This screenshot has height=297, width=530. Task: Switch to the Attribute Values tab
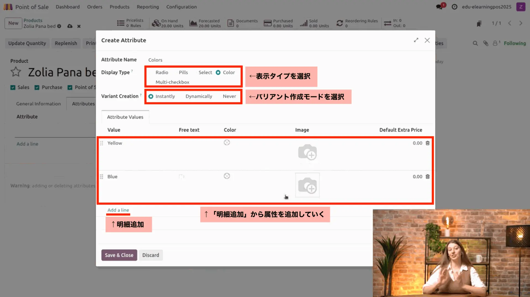click(125, 117)
